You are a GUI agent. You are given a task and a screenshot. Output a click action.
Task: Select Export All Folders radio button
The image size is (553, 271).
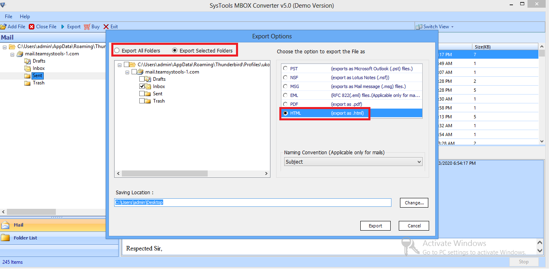tap(117, 50)
